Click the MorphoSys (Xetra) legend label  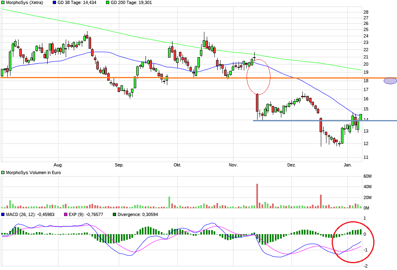click(x=25, y=2)
